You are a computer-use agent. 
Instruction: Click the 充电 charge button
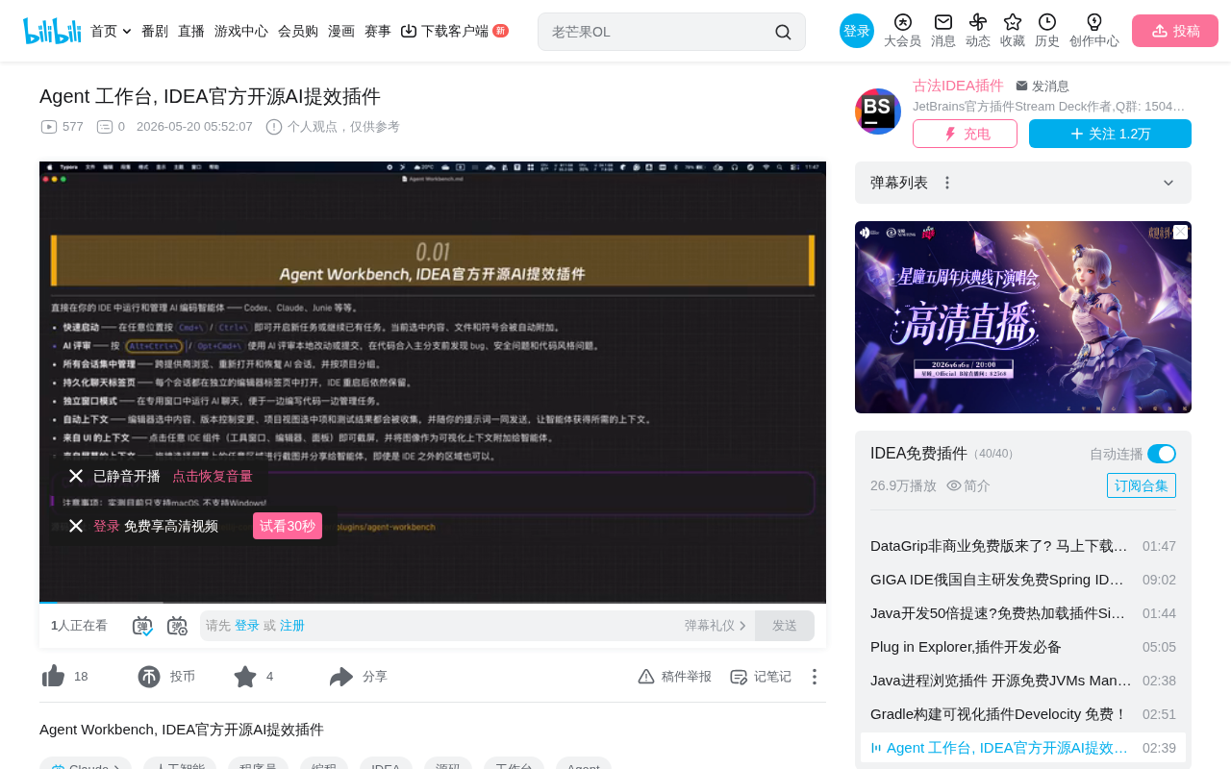tap(965, 134)
